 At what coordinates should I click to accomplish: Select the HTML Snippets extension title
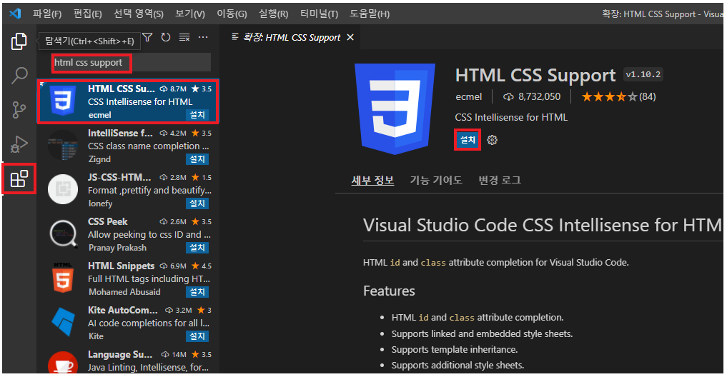(121, 266)
